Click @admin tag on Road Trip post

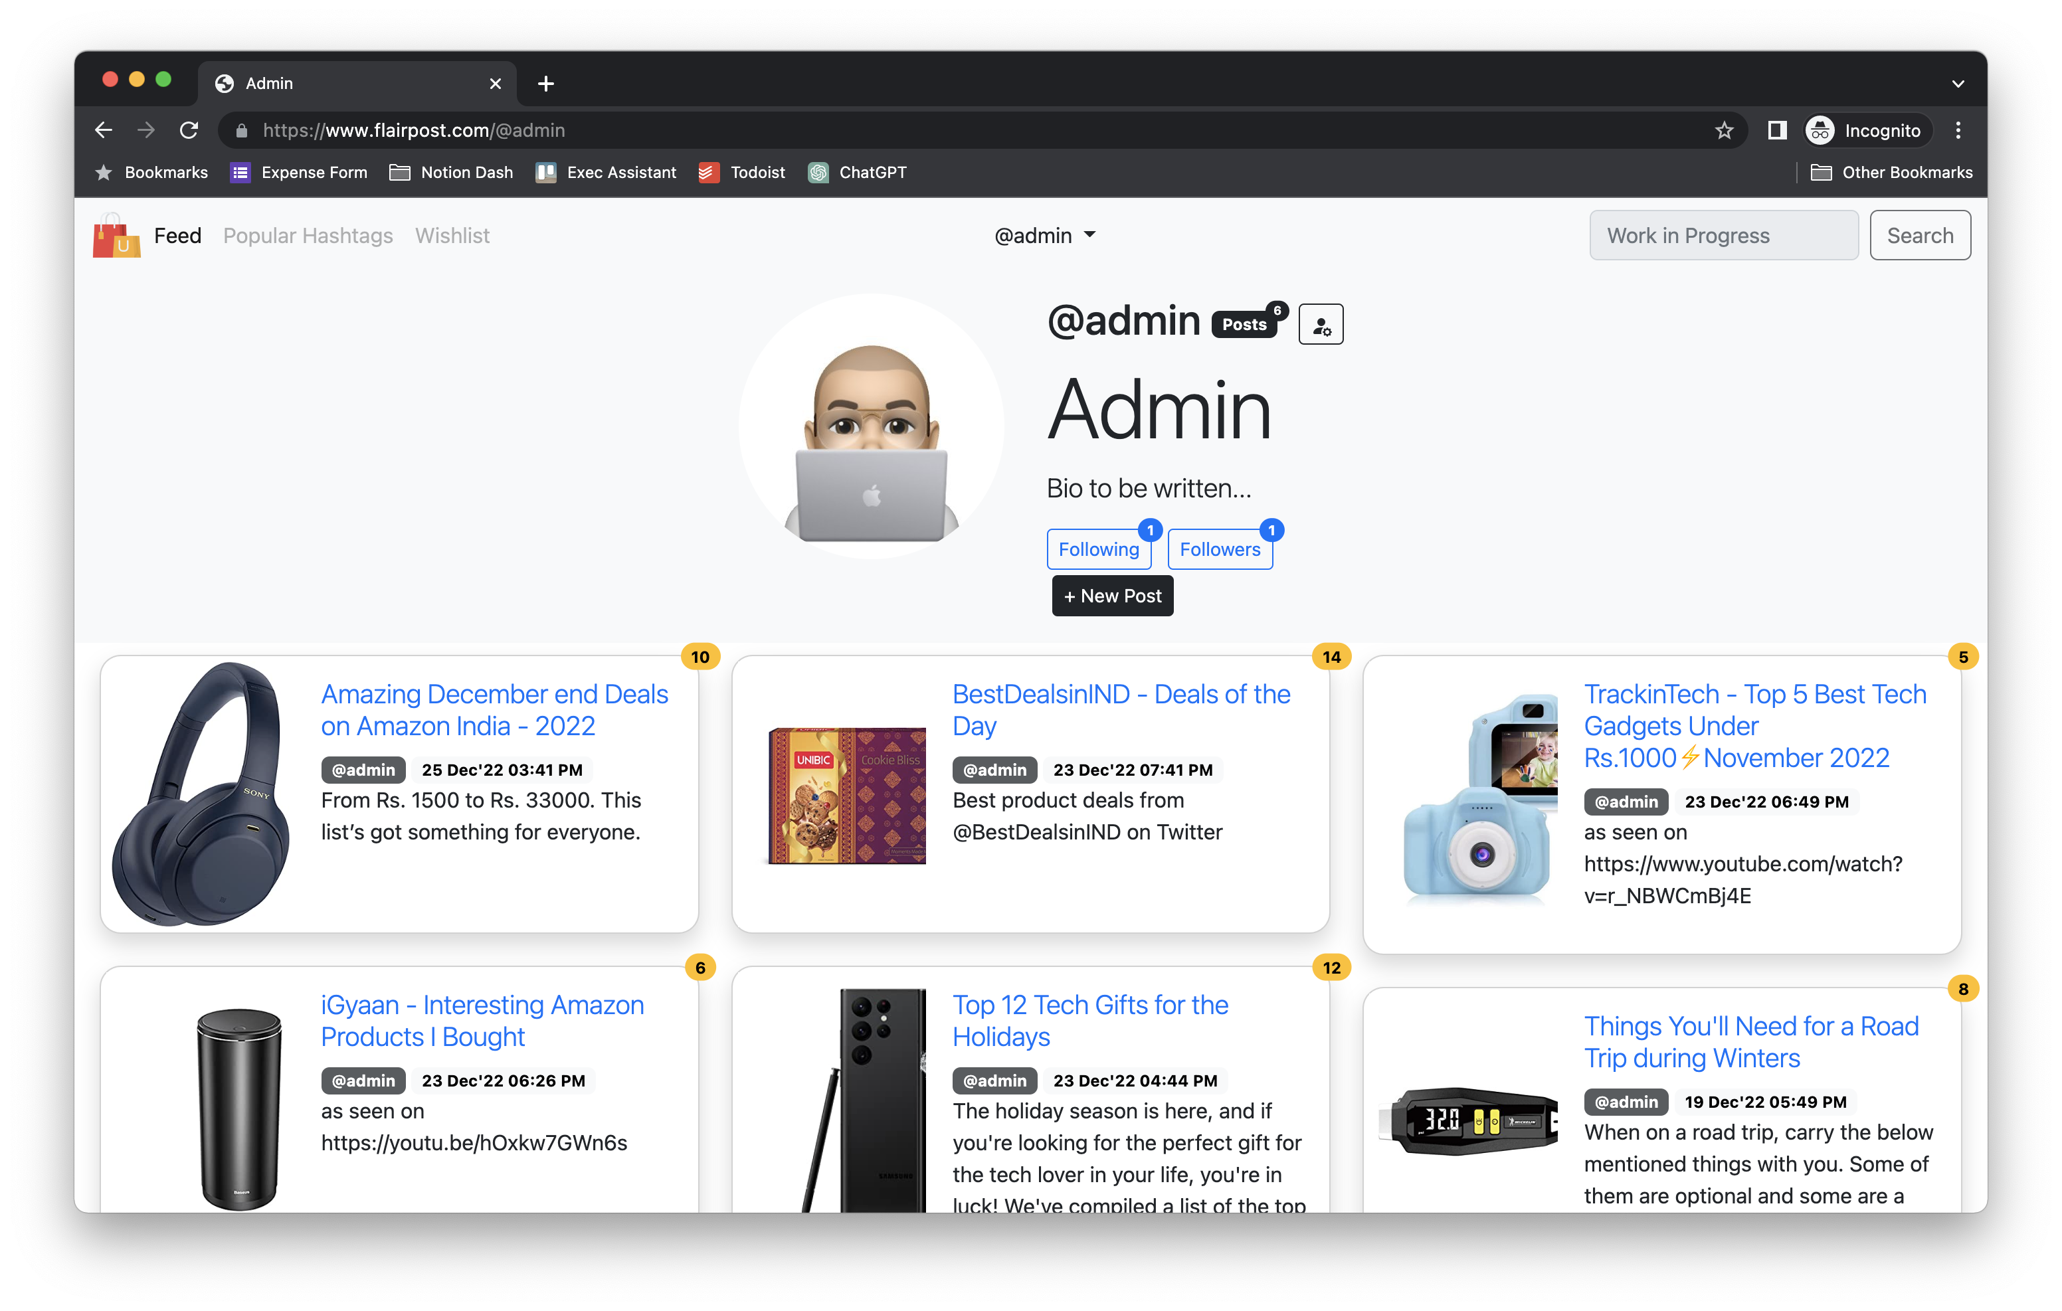[x=1626, y=1102]
